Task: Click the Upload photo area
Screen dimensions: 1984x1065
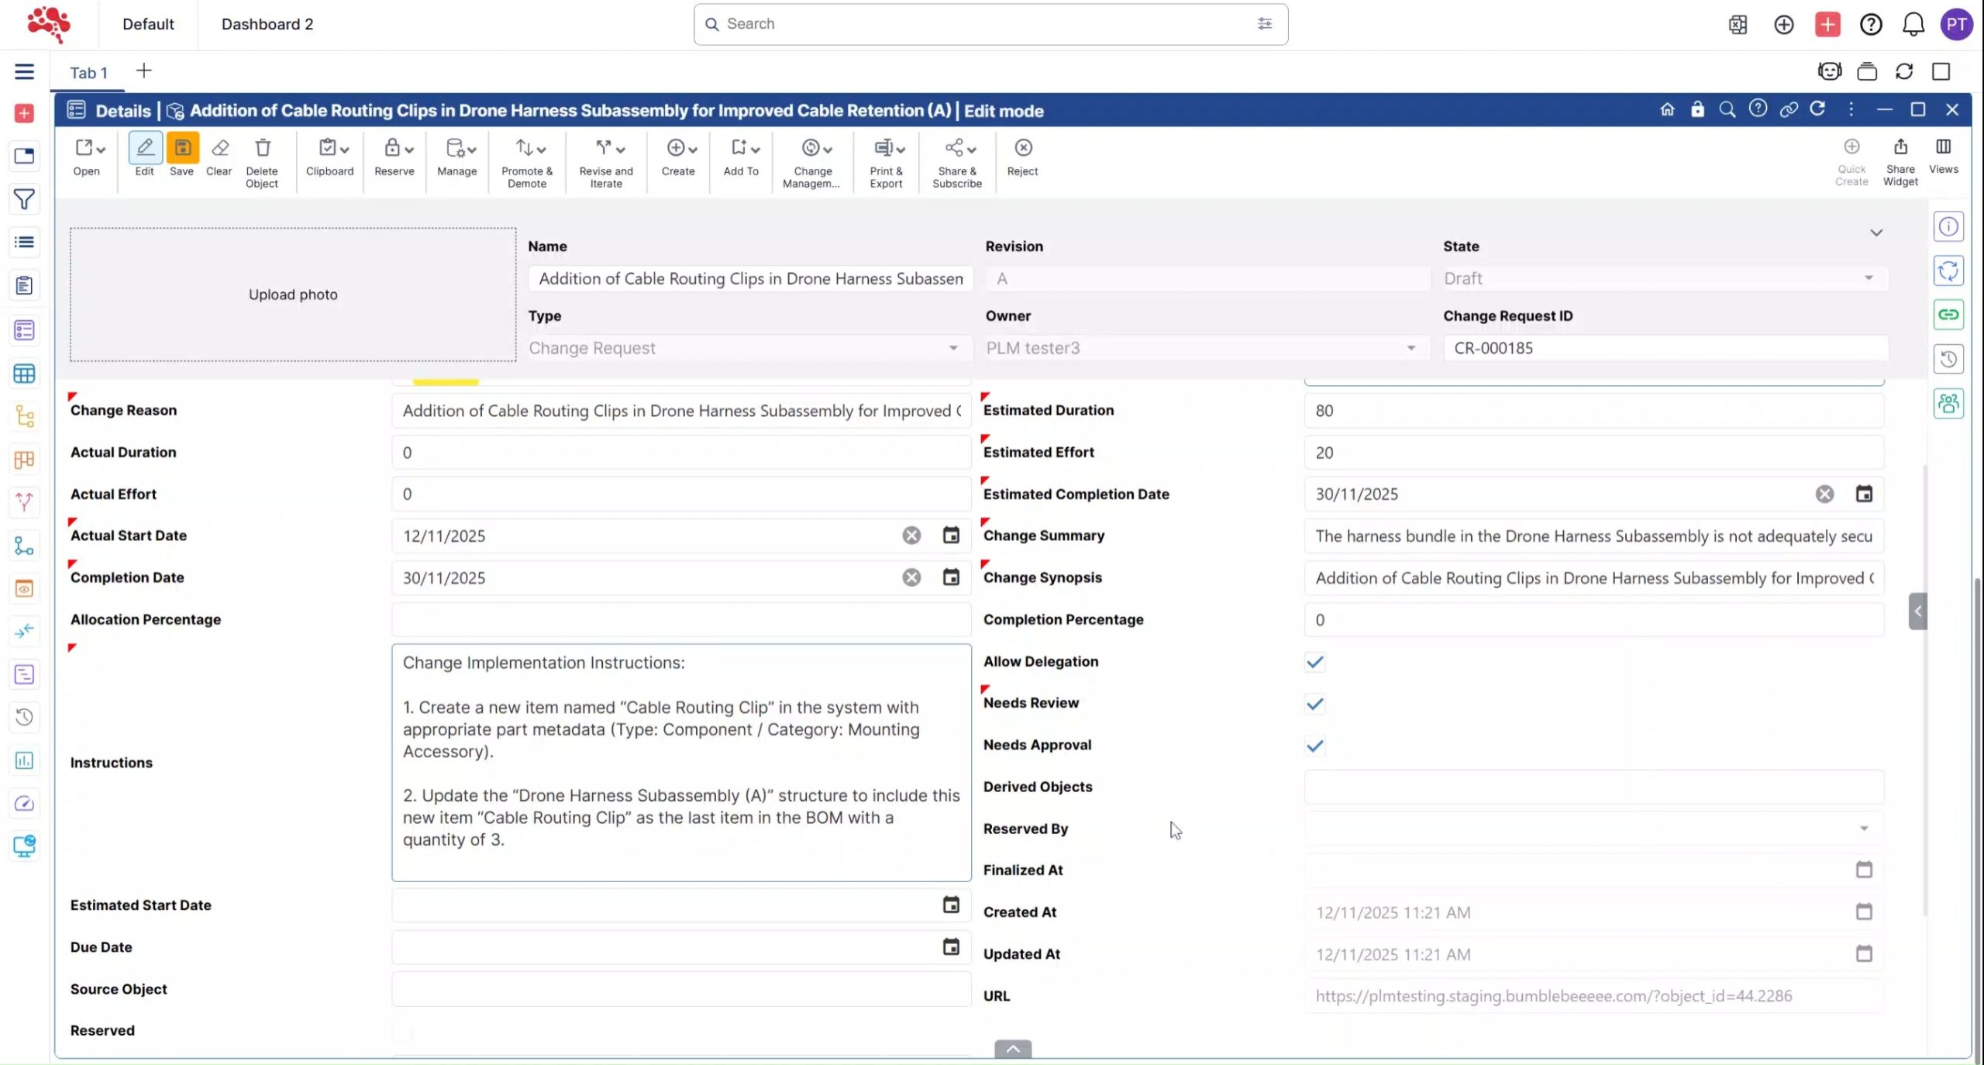Action: 293,295
